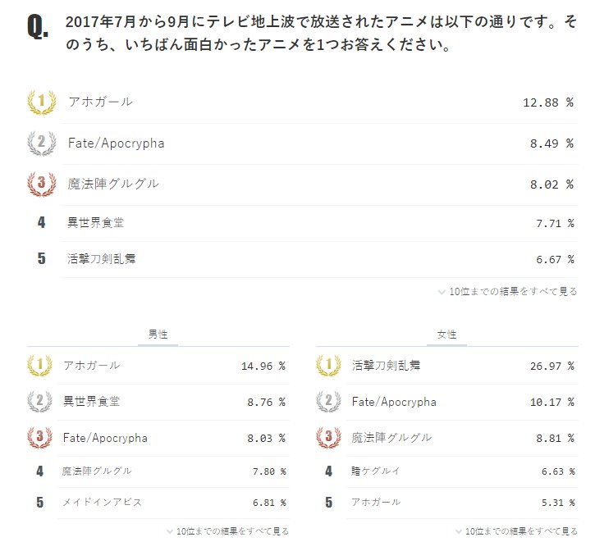
Task: Click the rank 4 number beside 男性 魔法陣グルグル
Action: coord(40,471)
